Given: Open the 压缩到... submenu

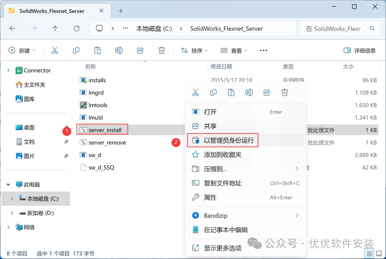Looking at the screenshot, I should click(246, 169).
